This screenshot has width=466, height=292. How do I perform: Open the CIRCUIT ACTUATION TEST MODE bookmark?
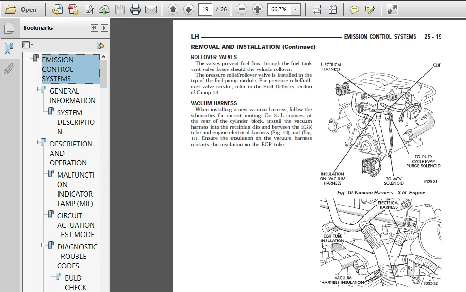pyautogui.click(x=76, y=225)
